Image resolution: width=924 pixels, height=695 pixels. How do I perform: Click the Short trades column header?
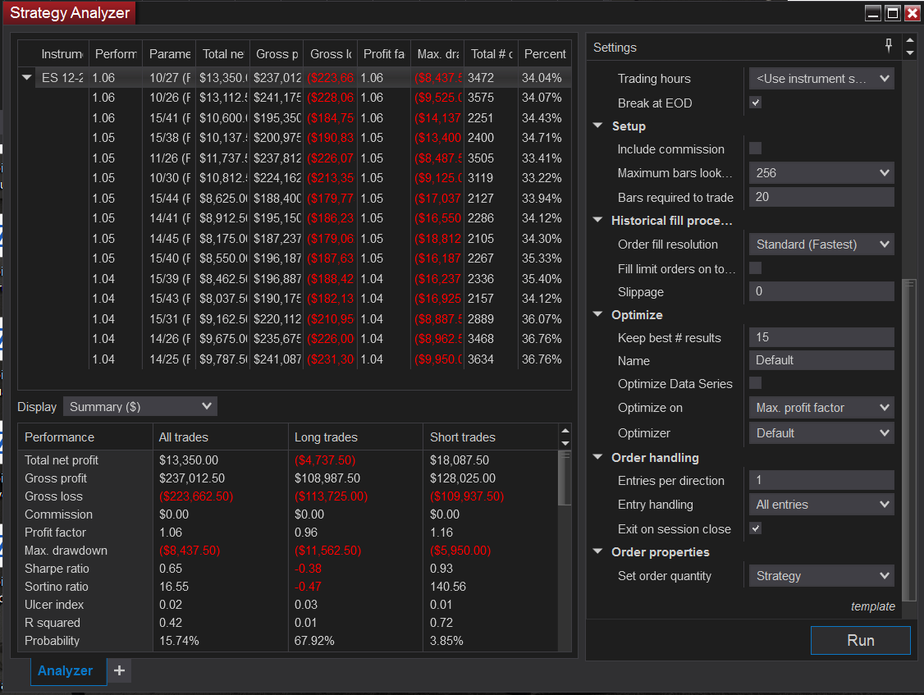coord(490,437)
